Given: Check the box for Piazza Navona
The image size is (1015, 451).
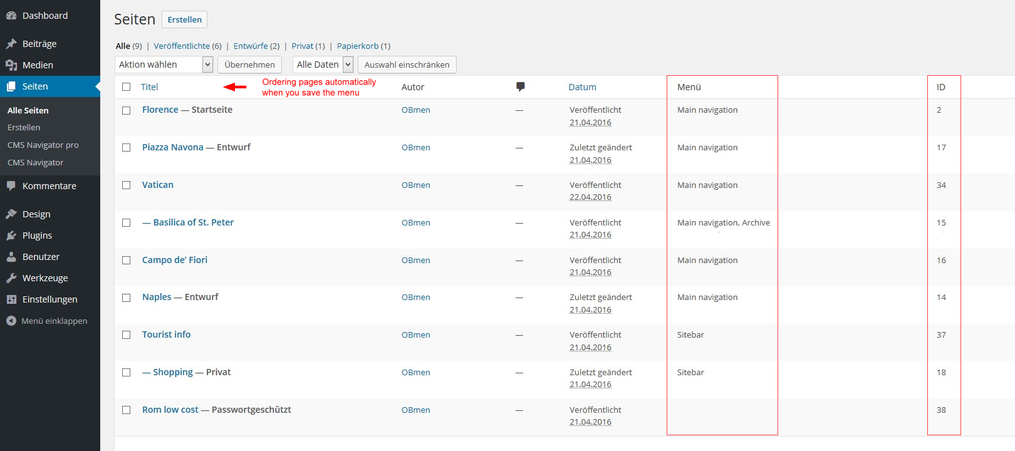Looking at the screenshot, I should pyautogui.click(x=127, y=148).
